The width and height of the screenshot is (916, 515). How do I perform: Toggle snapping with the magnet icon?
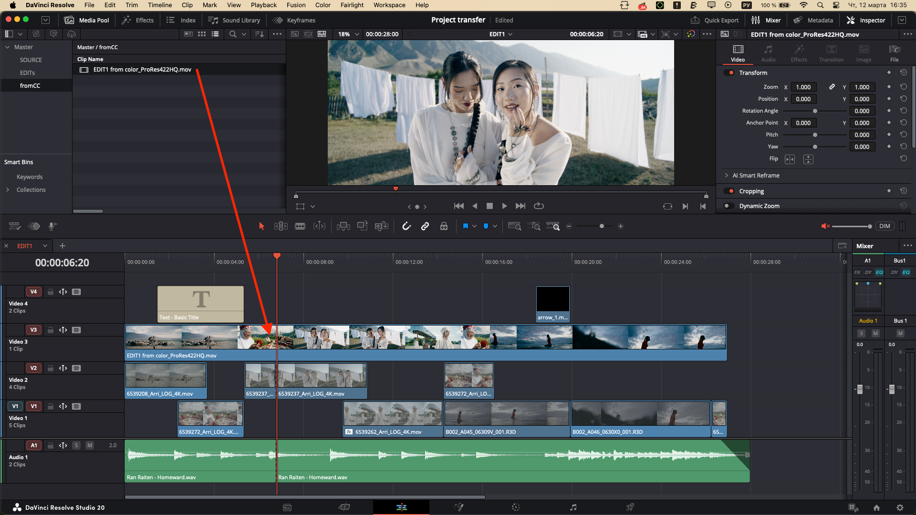coord(406,226)
